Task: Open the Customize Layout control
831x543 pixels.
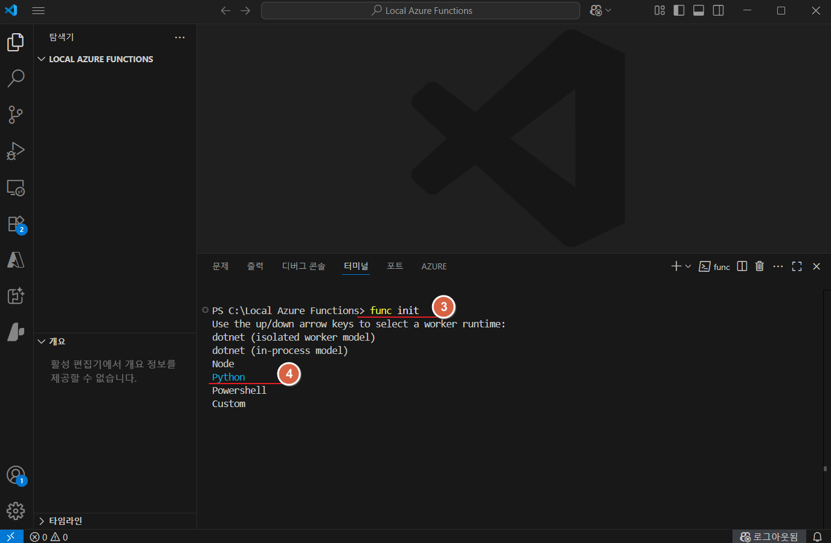Action: click(x=659, y=11)
